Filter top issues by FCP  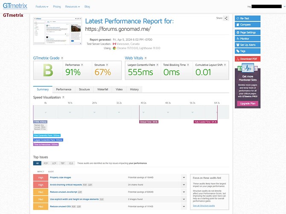click(46, 163)
